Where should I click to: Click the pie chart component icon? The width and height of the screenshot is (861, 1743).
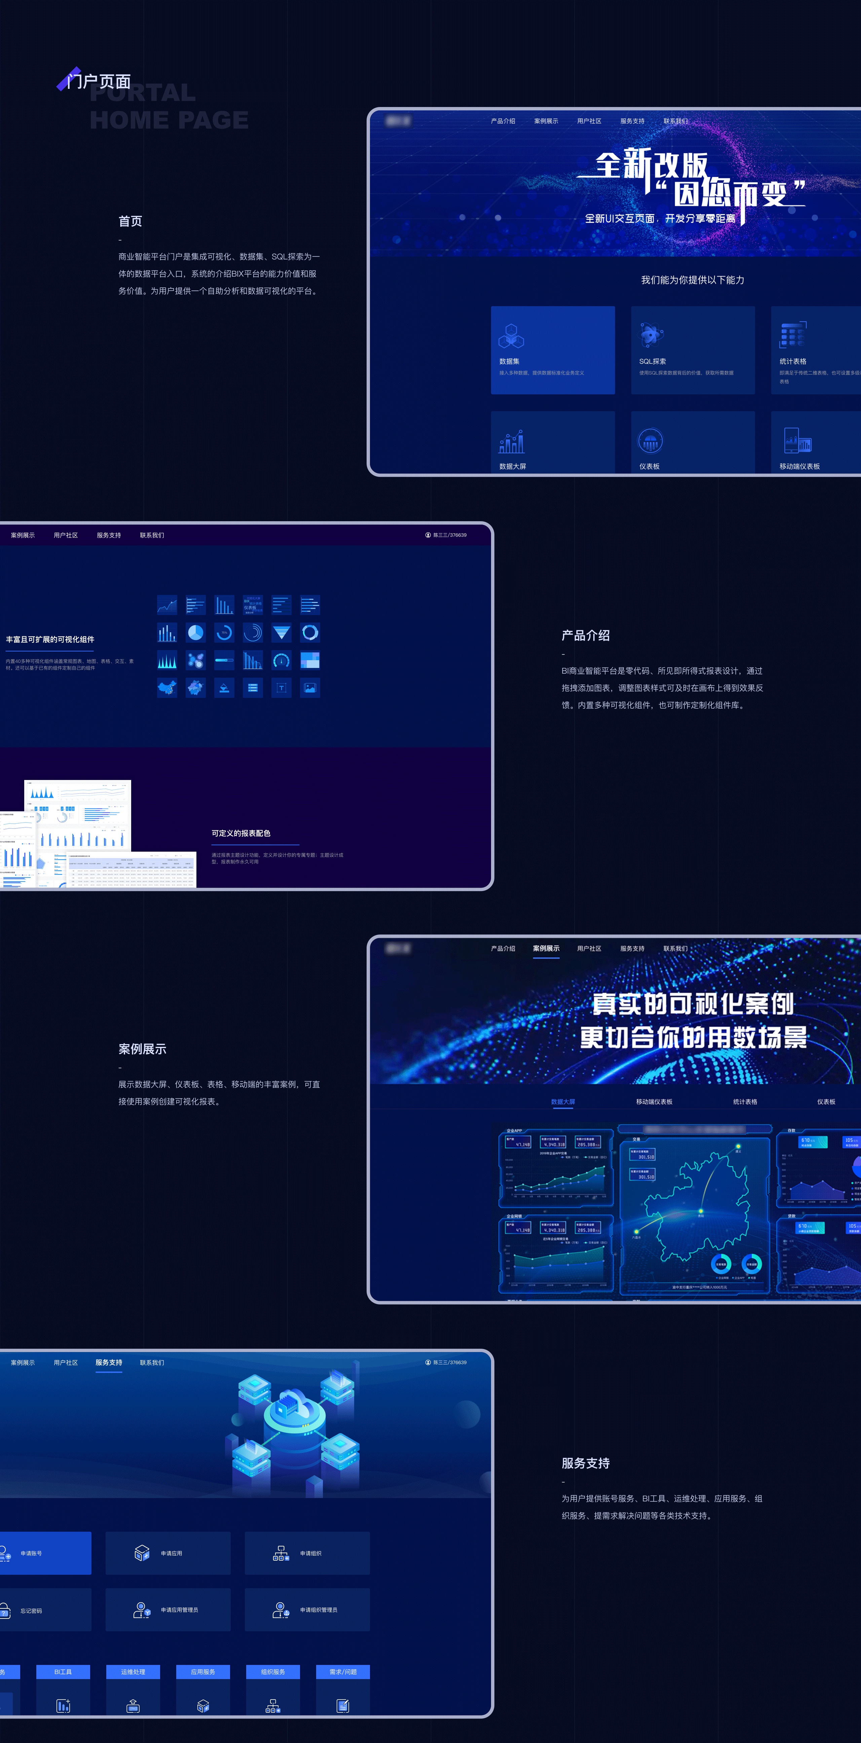click(195, 633)
